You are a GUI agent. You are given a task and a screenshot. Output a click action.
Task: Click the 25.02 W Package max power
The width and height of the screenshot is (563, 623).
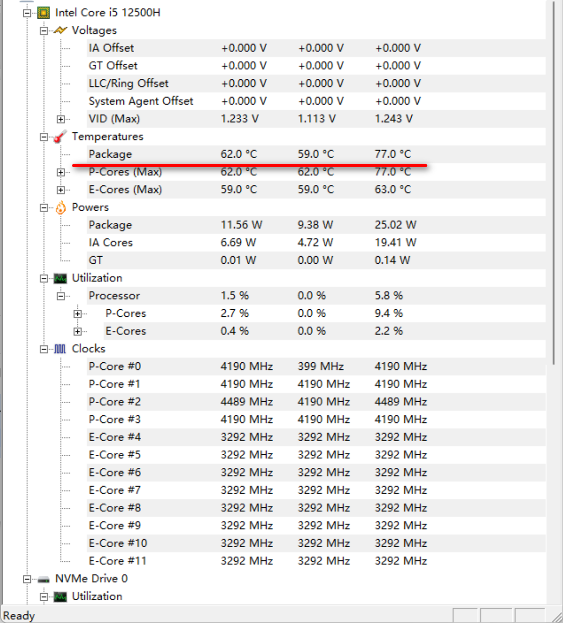pos(396,225)
